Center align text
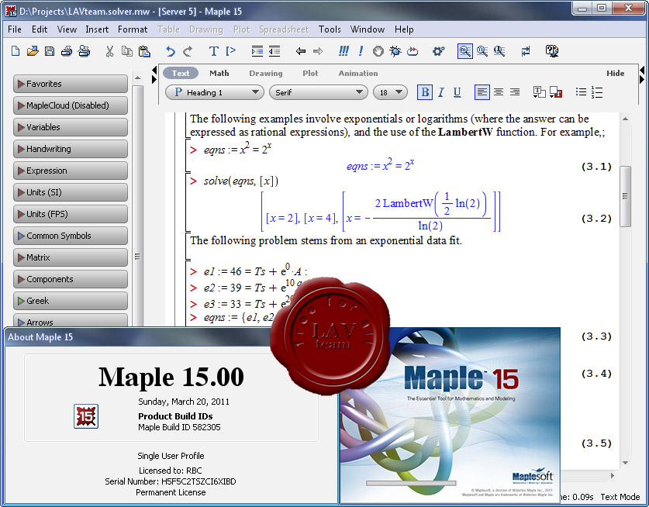Image resolution: width=649 pixels, height=507 pixels. click(x=499, y=92)
